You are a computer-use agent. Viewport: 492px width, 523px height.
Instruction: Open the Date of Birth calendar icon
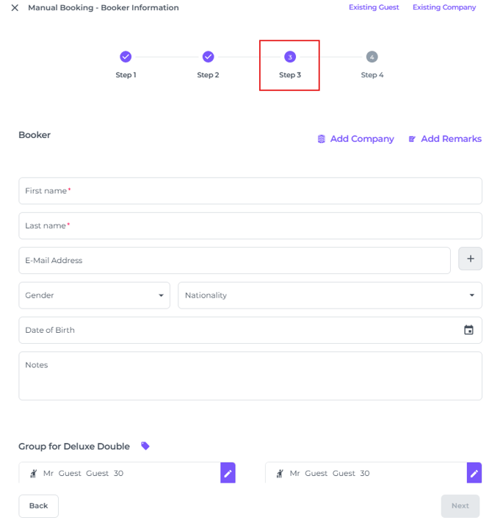469,330
